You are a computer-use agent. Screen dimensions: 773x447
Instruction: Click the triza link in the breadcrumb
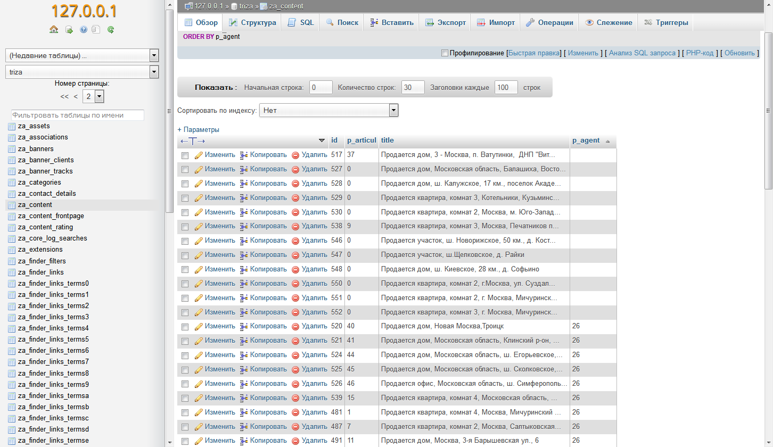[x=246, y=6]
